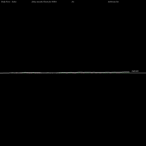Click the 'daStream Int' company name text

tap(113, 2)
